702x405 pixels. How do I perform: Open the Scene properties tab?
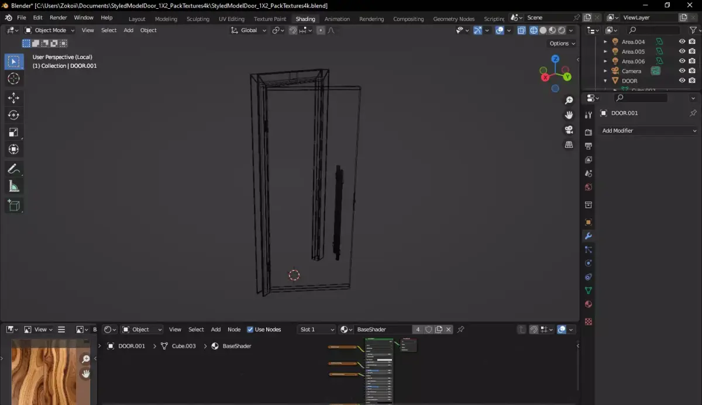[589, 174]
